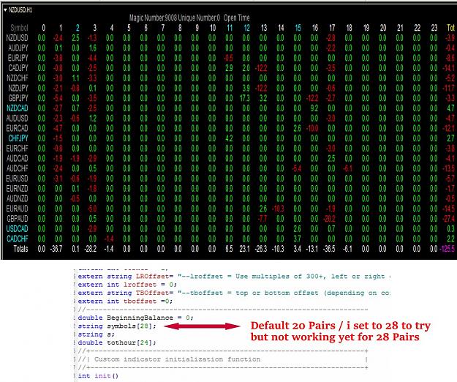Click the cyan hour 15 column header
This screenshot has height=382, width=457.
coord(298,28)
